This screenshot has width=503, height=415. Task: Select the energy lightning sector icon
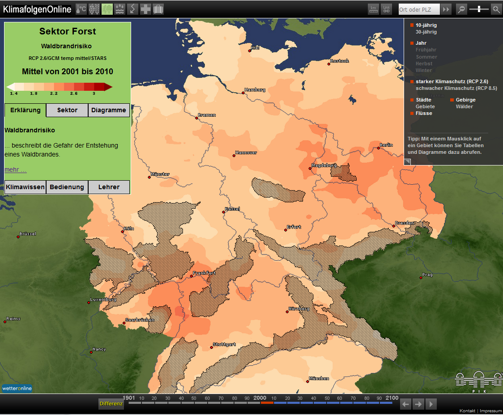coord(132,9)
